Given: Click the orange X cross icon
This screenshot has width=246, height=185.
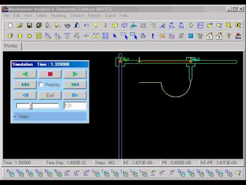Looking at the screenshot, I should coord(162,36).
